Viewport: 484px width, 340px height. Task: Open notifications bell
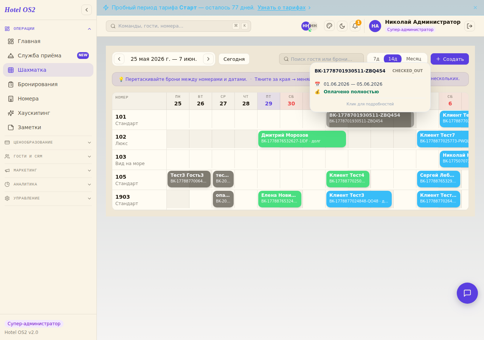(x=355, y=26)
